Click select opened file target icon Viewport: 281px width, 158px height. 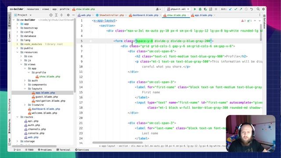coord(51,15)
